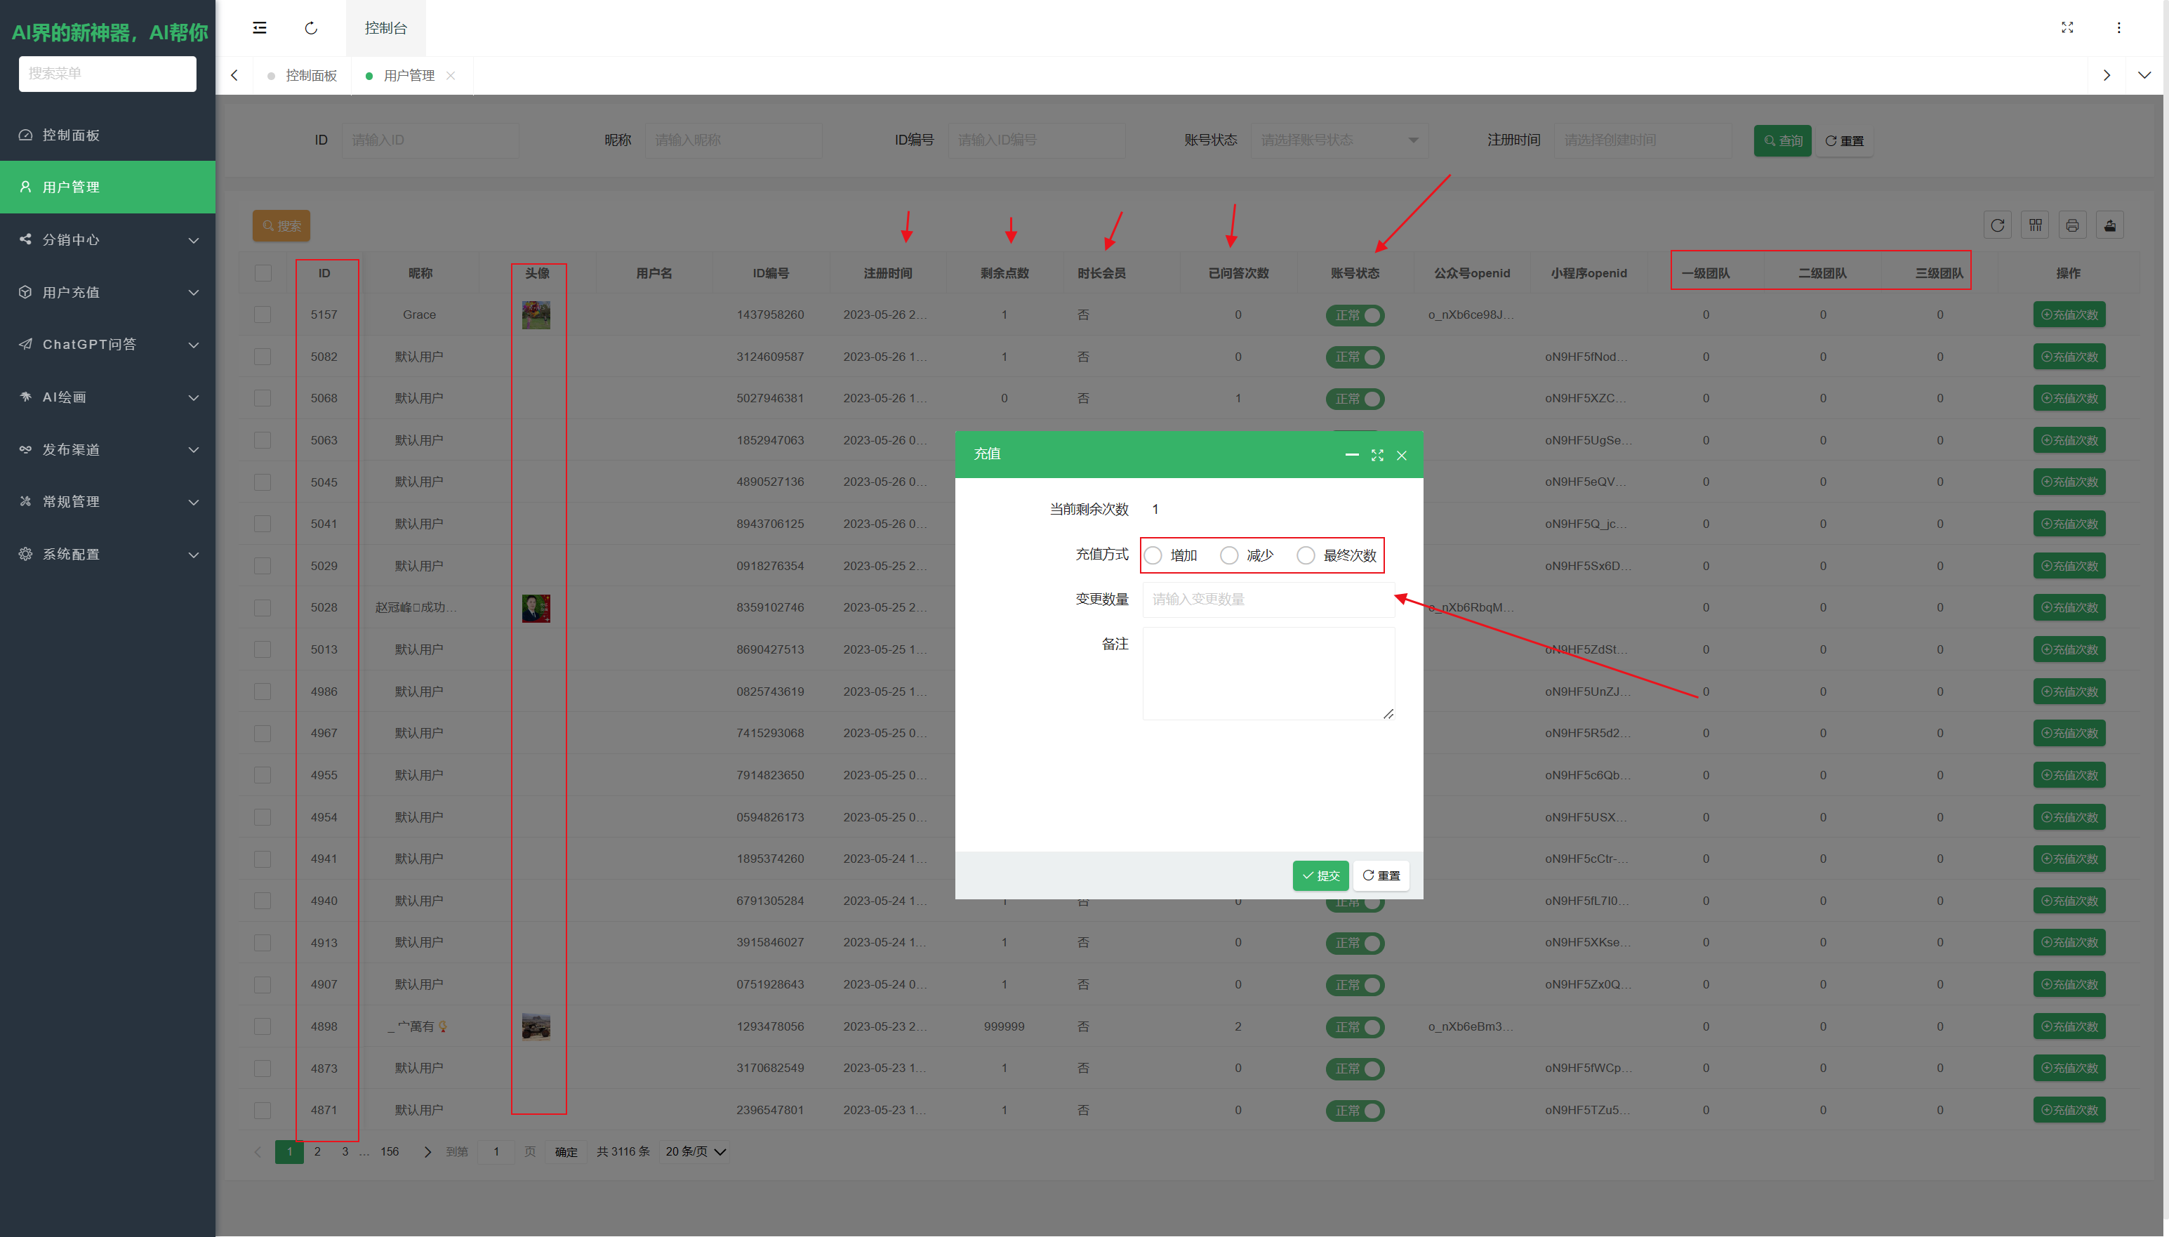Screen dimensions: 2169x1237
Task: Submit the recharge with 提交
Action: click(1320, 876)
